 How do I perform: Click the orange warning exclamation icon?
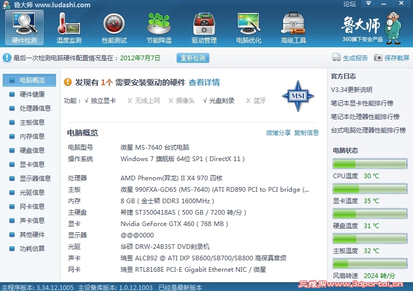click(x=68, y=82)
